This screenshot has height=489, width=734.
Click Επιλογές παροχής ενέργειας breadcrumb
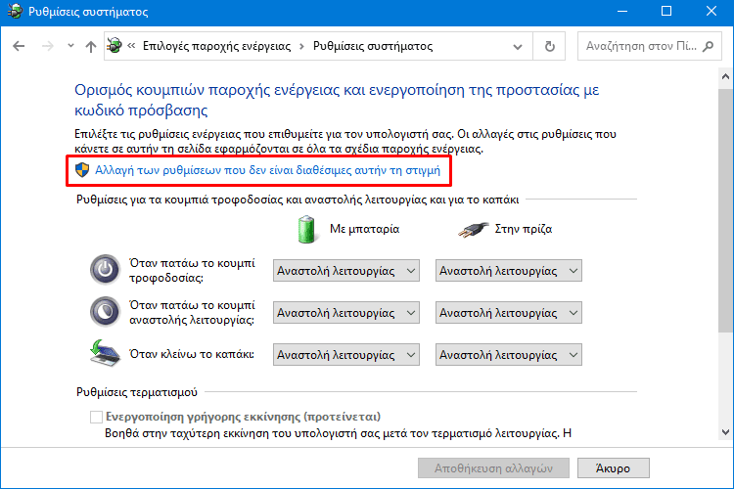click(x=216, y=46)
